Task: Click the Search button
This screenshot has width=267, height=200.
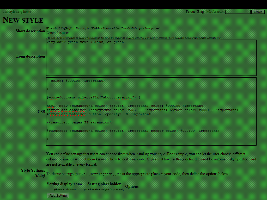Action: coord(258,12)
